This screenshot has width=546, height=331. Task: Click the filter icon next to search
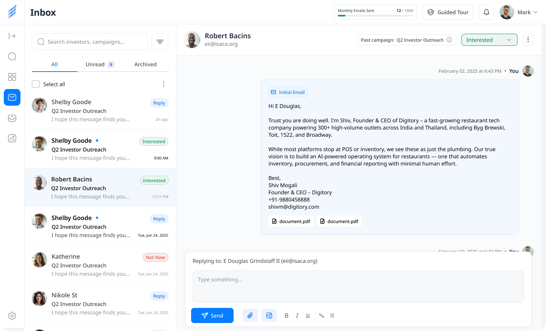pos(160,42)
